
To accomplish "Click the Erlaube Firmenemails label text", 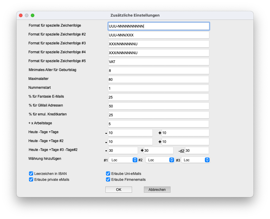I will pos(128,180).
